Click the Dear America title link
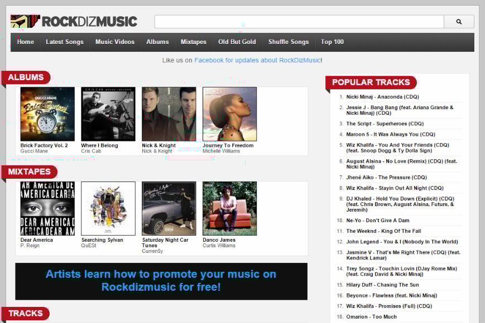The width and height of the screenshot is (485, 323). [x=36, y=239]
